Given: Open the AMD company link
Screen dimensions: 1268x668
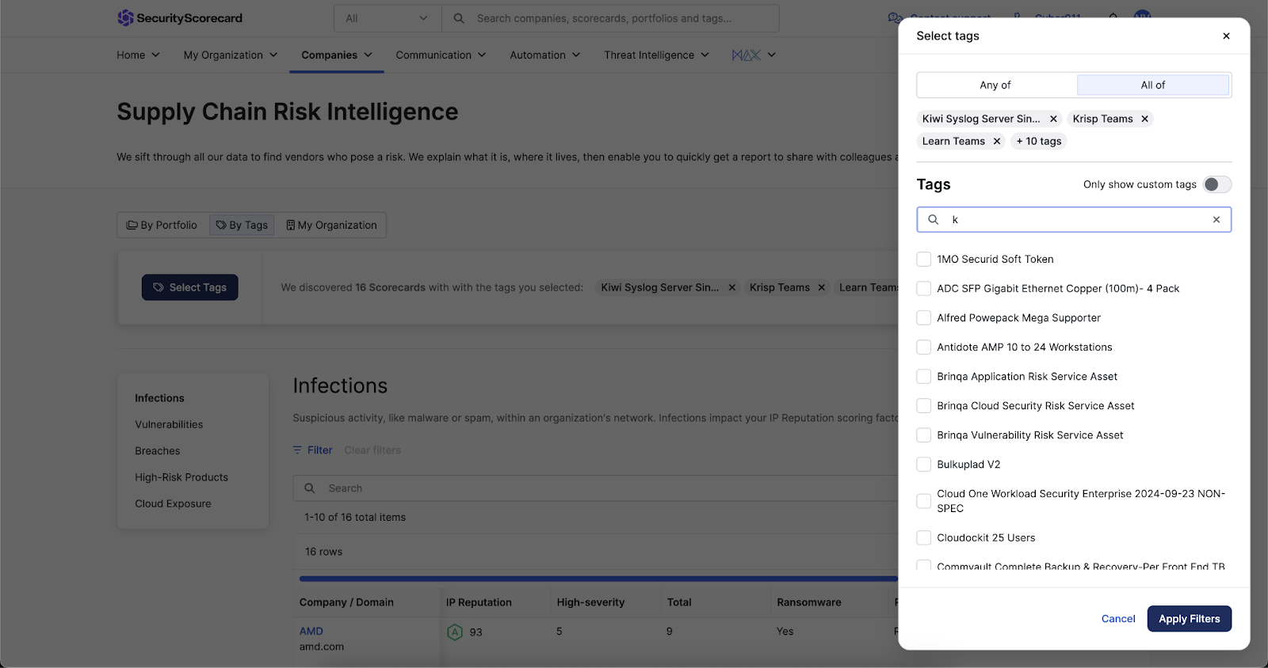Looking at the screenshot, I should pos(311,631).
